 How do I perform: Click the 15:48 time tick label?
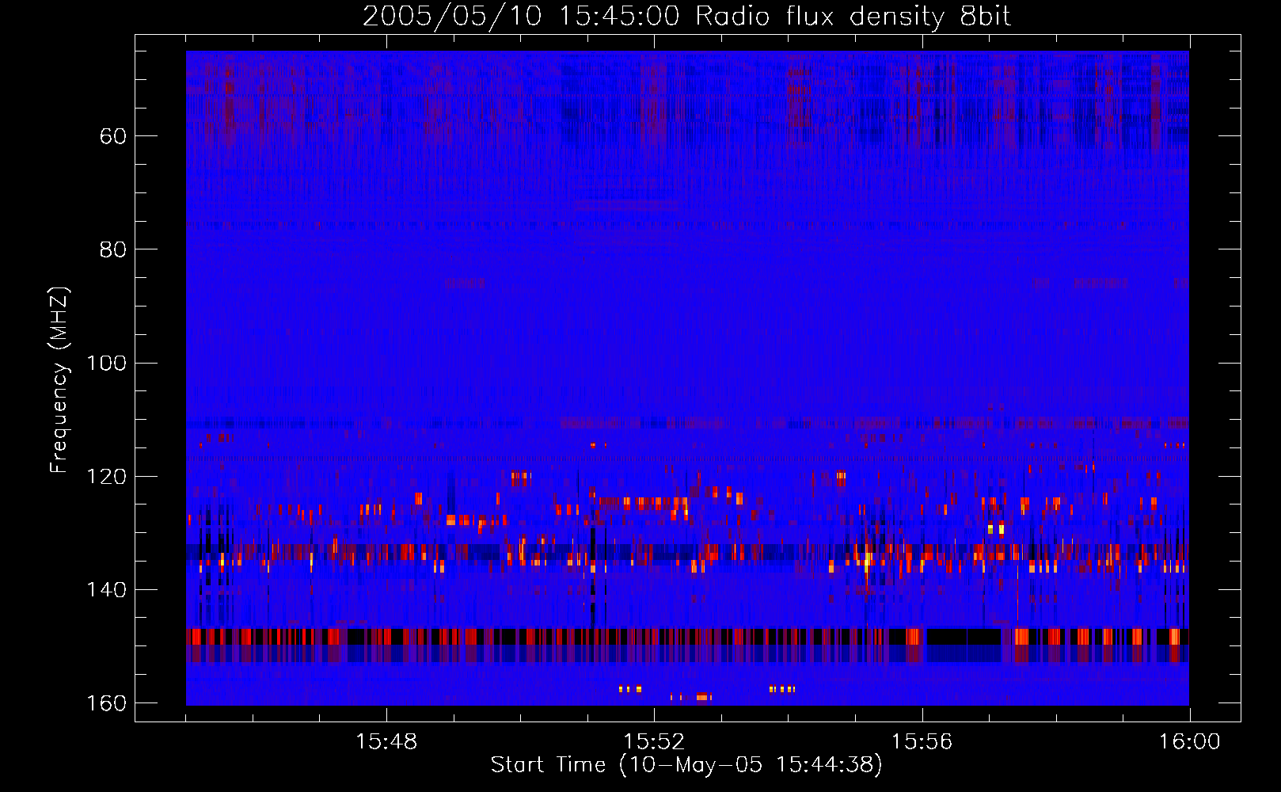tap(386, 742)
